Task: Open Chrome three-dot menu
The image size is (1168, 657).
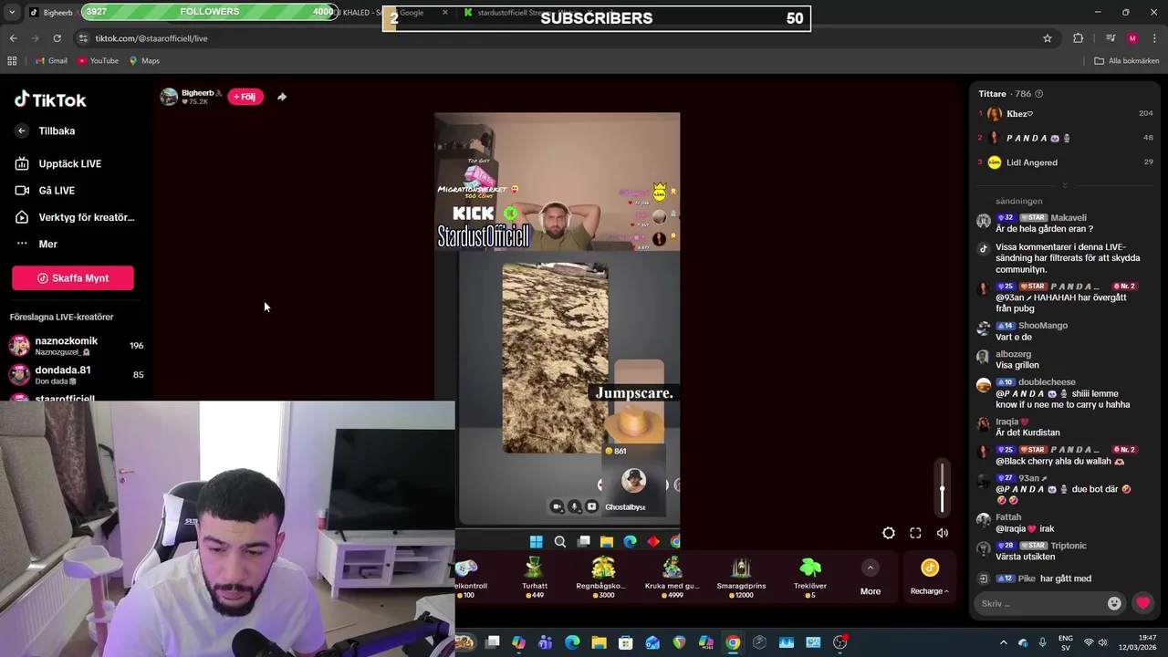Action: pyautogui.click(x=1155, y=38)
